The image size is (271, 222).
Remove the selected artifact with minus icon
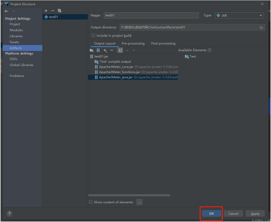tap(53, 11)
